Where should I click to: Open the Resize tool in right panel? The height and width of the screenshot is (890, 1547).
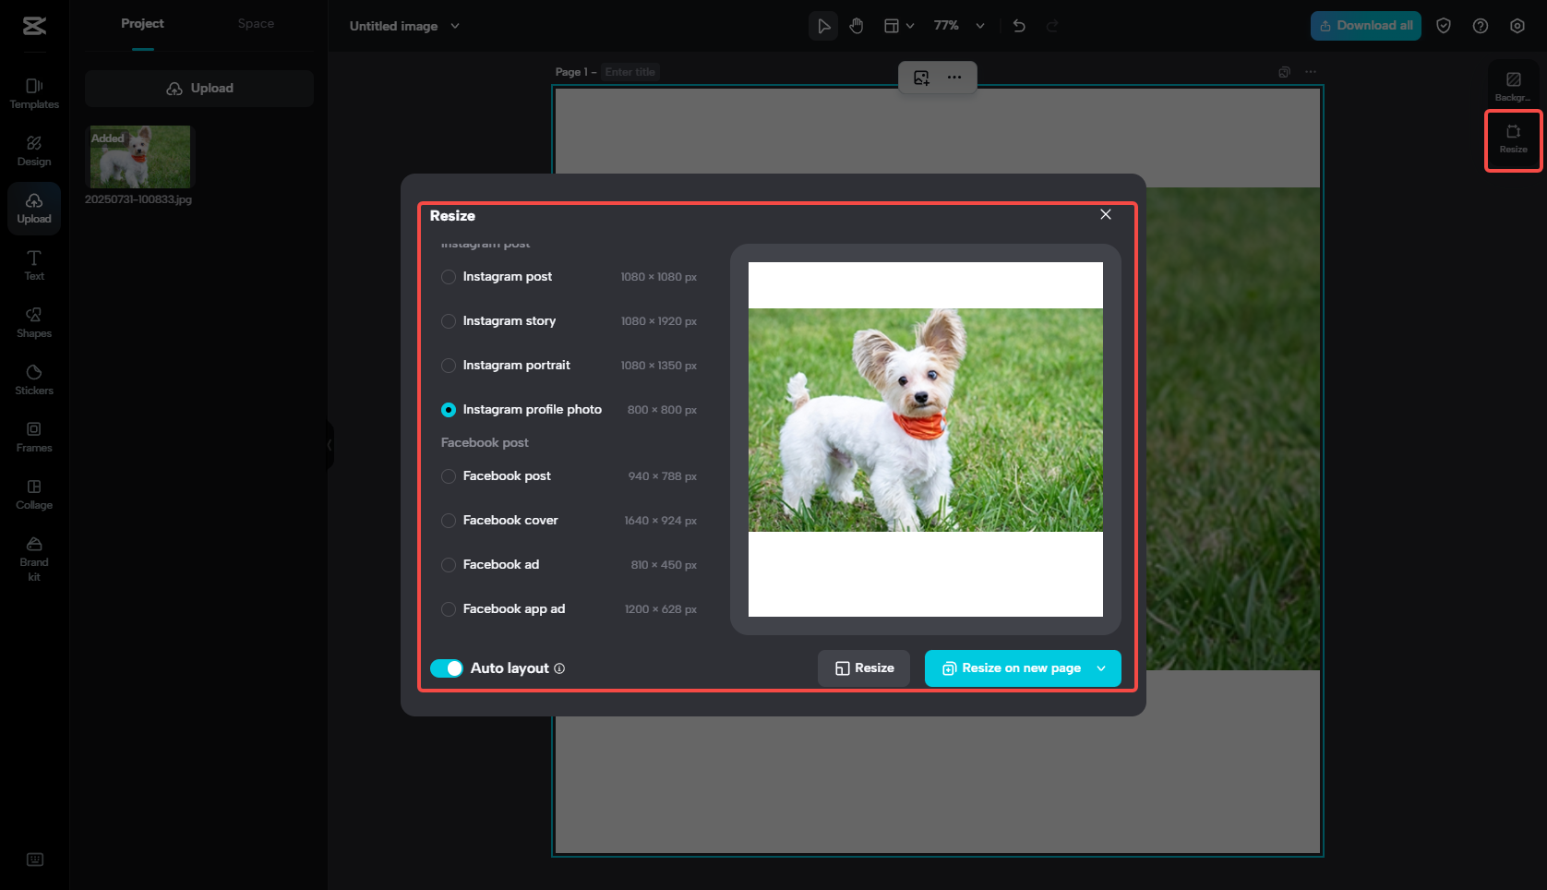click(1514, 139)
